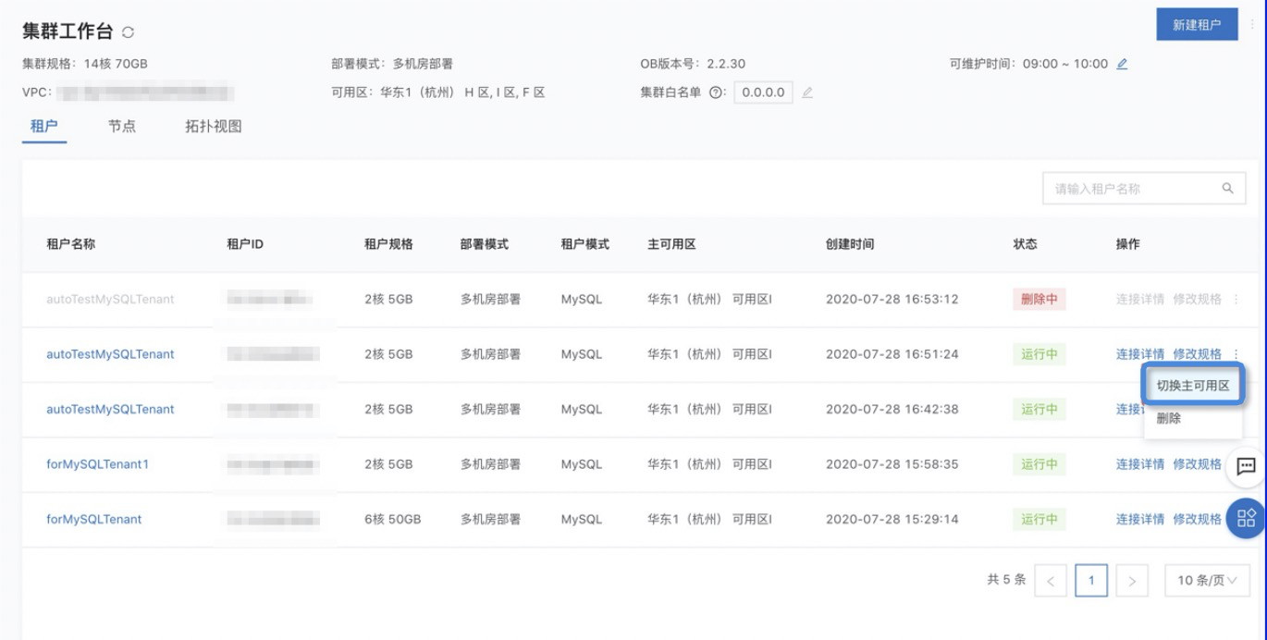The image size is (1267, 640).
Task: Open the forMySQLTenant1 tenant link
Action: click(x=97, y=464)
